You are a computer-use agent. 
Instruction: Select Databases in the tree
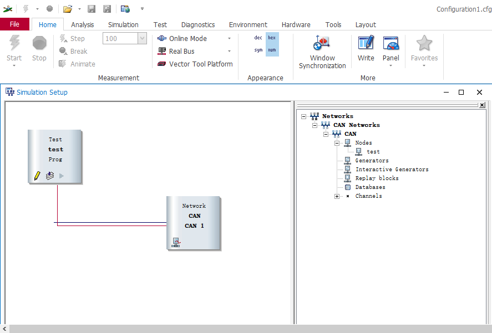pos(371,187)
